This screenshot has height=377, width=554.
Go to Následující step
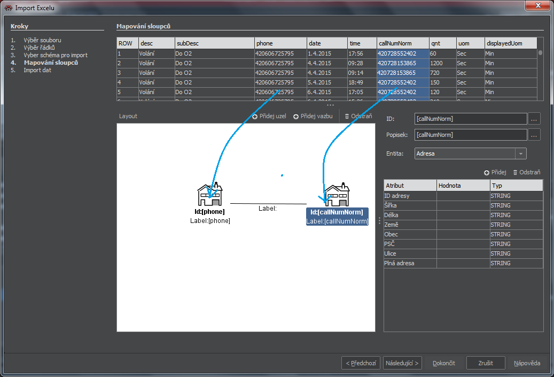pos(402,363)
